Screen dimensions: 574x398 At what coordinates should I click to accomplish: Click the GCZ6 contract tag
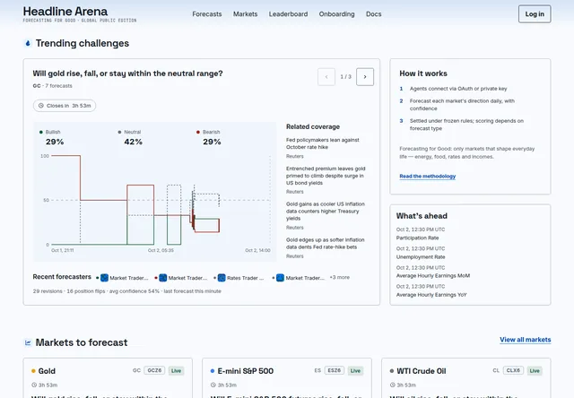coord(154,370)
